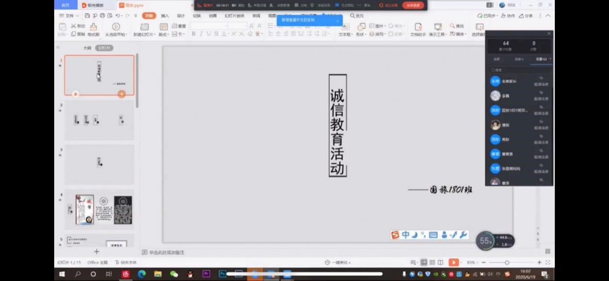Click the Save icon in quick access toolbar
The width and height of the screenshot is (609, 281).
pos(86,16)
